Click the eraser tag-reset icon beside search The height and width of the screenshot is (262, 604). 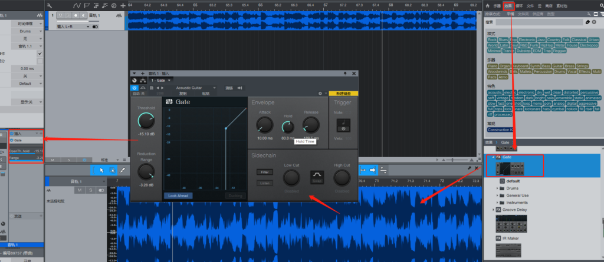click(x=588, y=22)
